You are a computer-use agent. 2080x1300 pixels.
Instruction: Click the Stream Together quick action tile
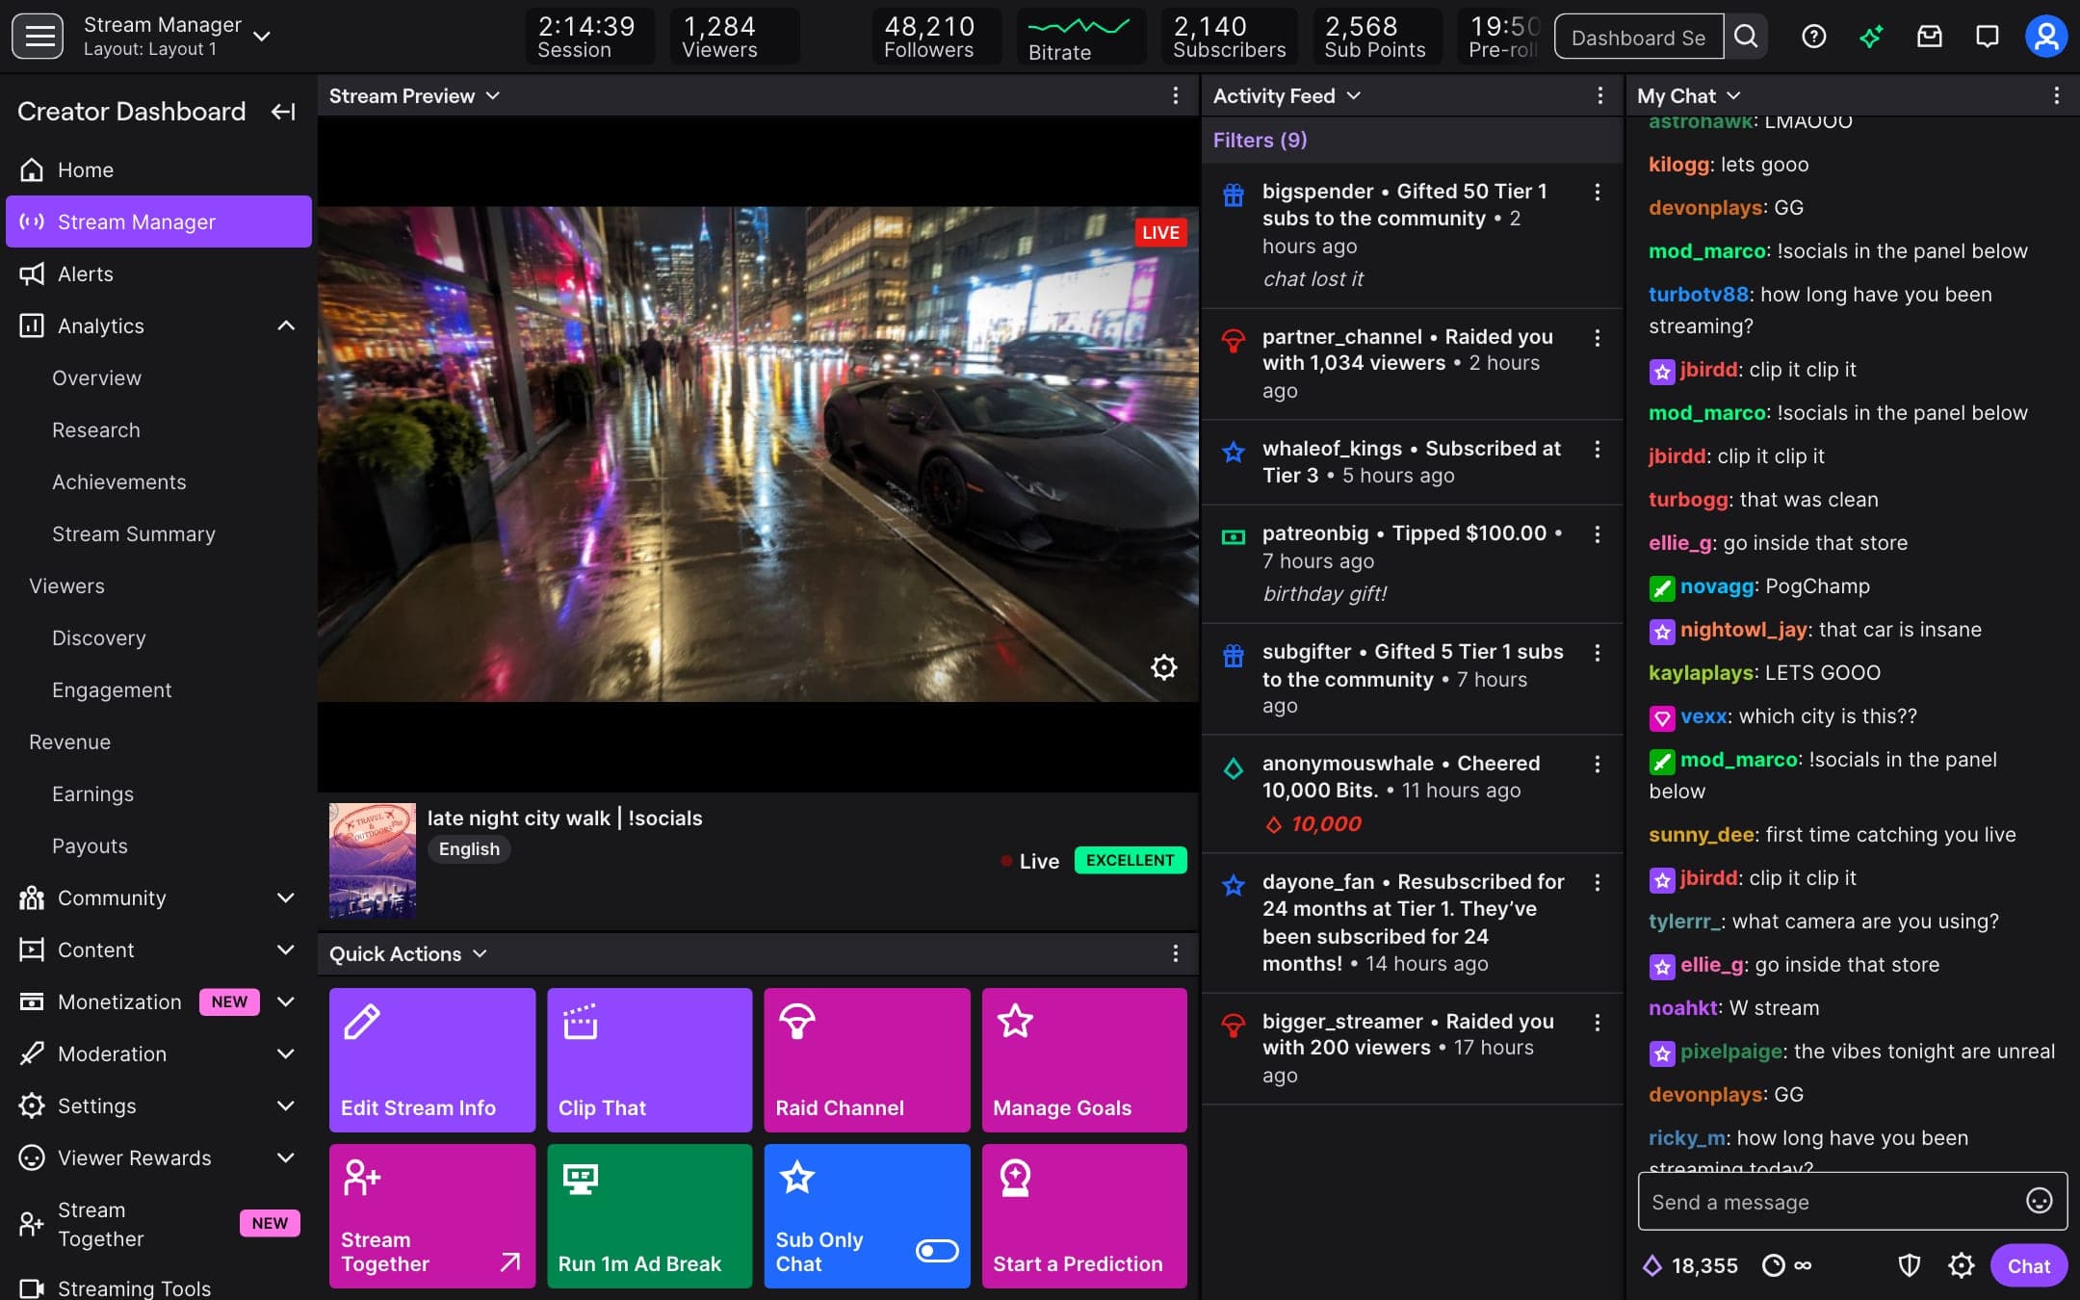click(x=432, y=1216)
